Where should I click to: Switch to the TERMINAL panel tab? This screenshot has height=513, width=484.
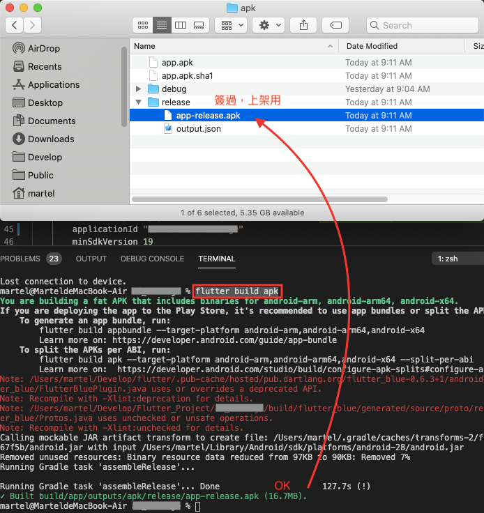(217, 259)
